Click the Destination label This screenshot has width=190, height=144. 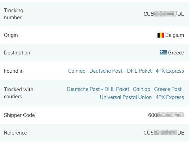[x=17, y=53]
